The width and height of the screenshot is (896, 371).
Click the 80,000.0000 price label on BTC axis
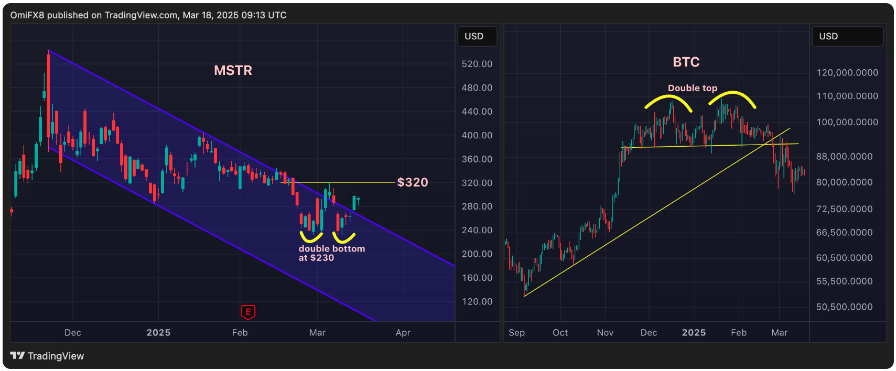[x=845, y=182]
